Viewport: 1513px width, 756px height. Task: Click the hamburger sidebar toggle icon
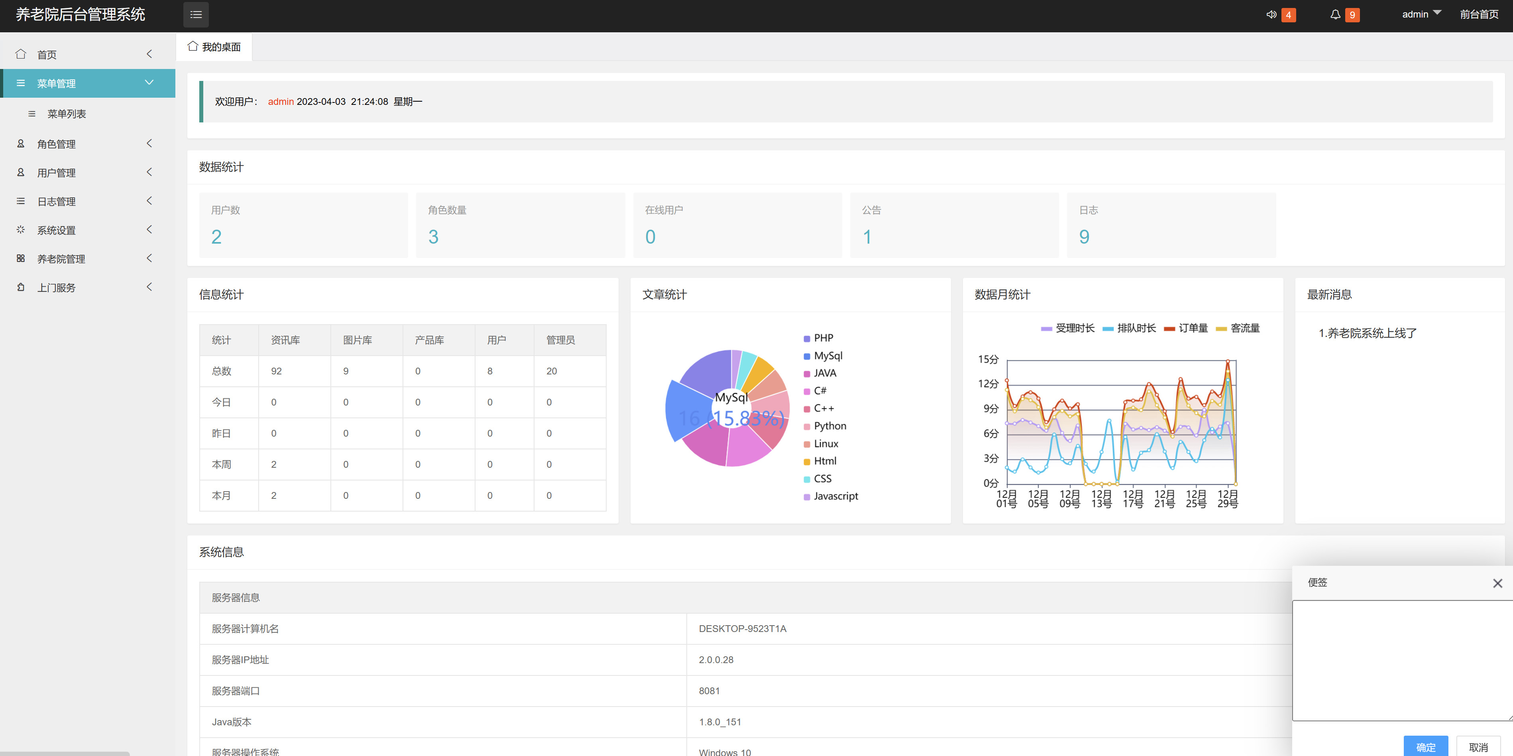click(196, 15)
